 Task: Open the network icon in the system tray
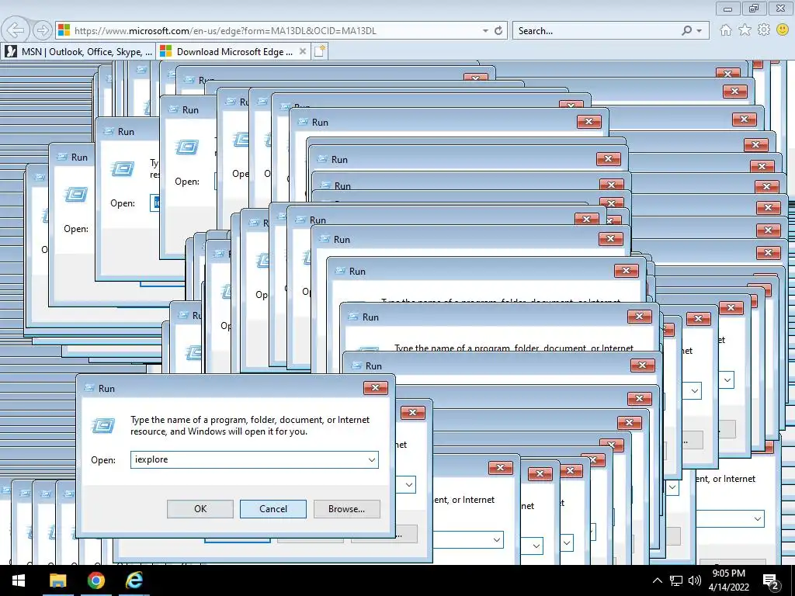tap(676, 580)
